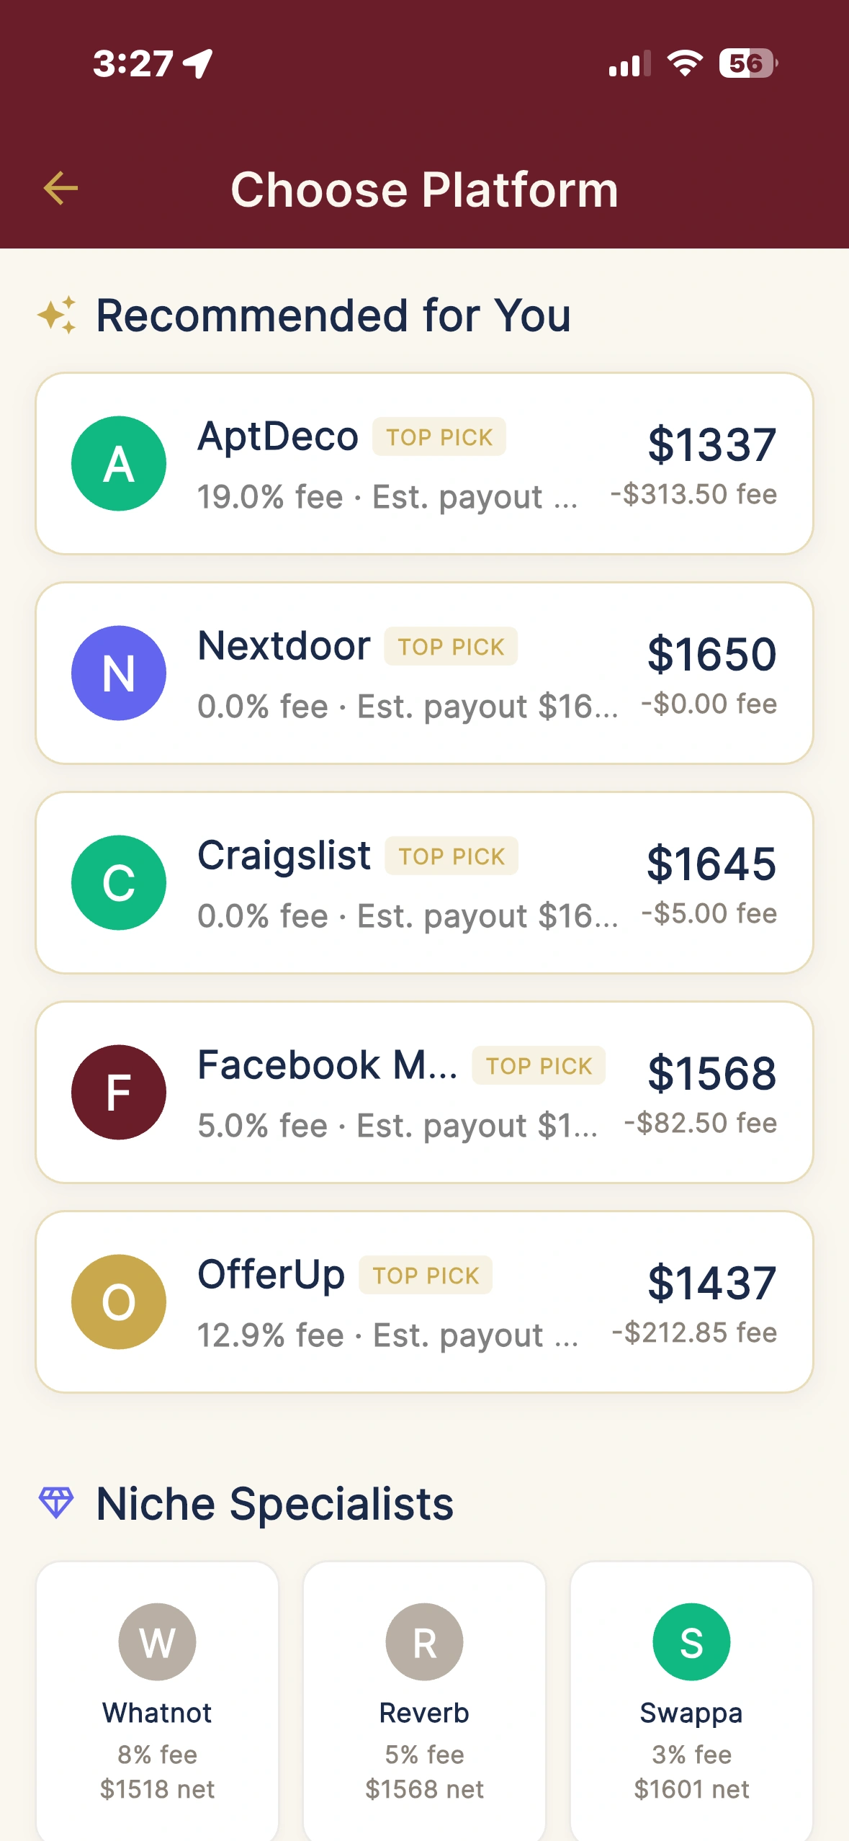This screenshot has width=849, height=1841.
Task: Tap the TOP PICK badge on OfferUp
Action: point(426,1276)
